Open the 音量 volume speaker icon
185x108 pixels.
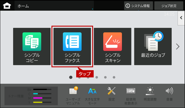[169, 94]
